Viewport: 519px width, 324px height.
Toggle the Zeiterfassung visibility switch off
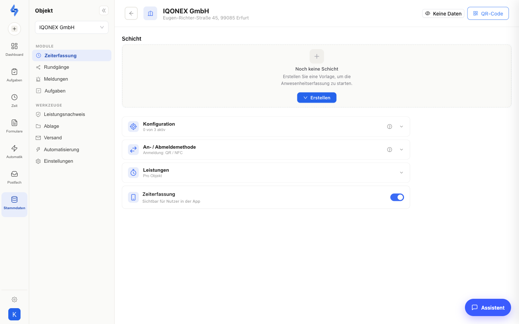pyautogui.click(x=397, y=197)
